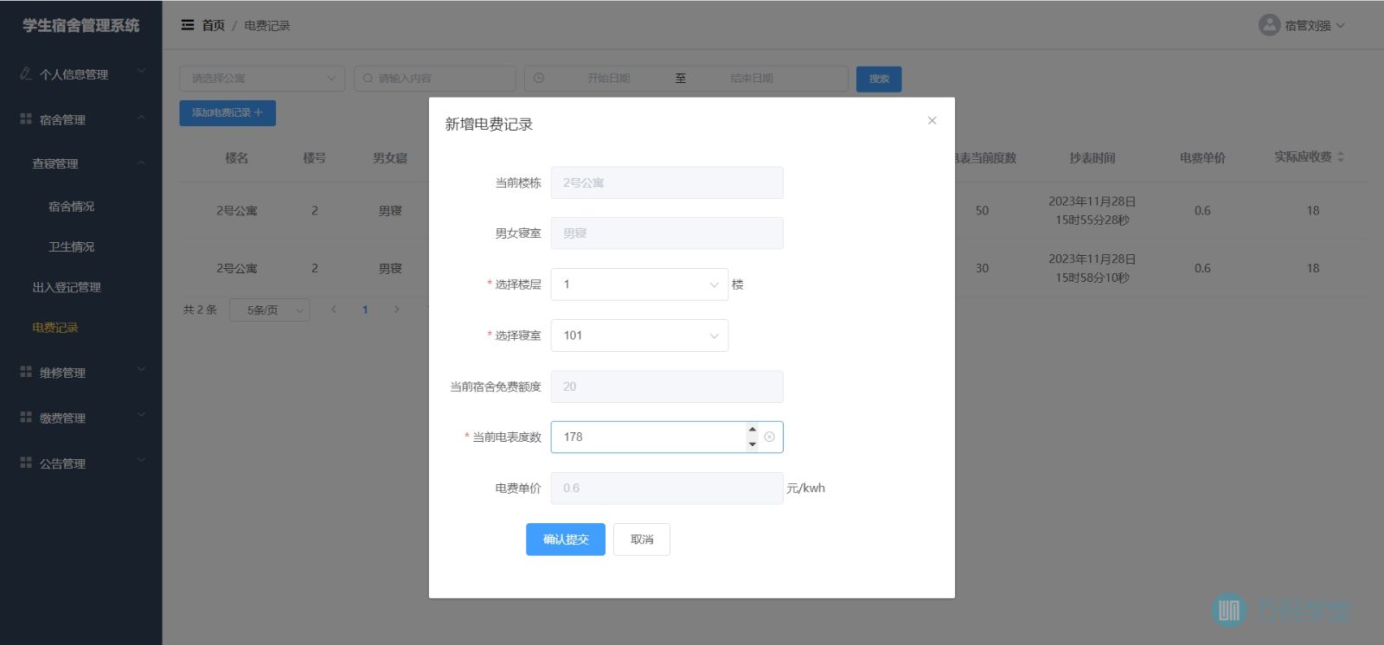This screenshot has height=645, width=1384.
Task: Click the 当前宿舍免费额度 field showing 20
Action: pyautogui.click(x=667, y=386)
